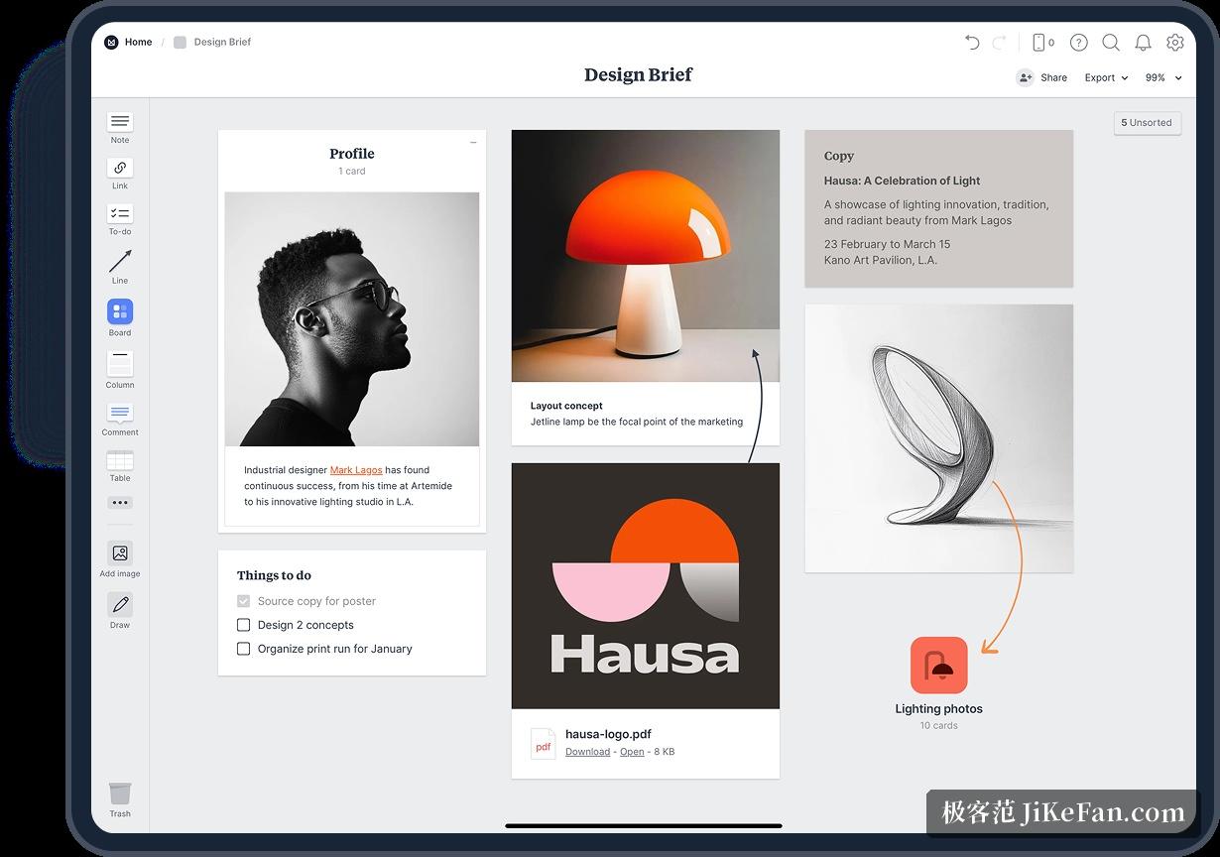Select the Draw tool
Viewport: 1220px width, 857px height.
pyautogui.click(x=120, y=610)
